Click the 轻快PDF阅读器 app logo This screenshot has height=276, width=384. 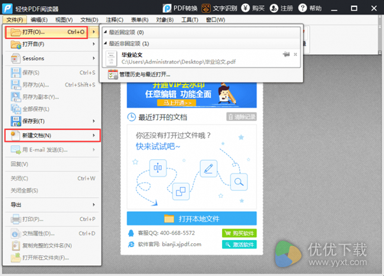[7, 8]
